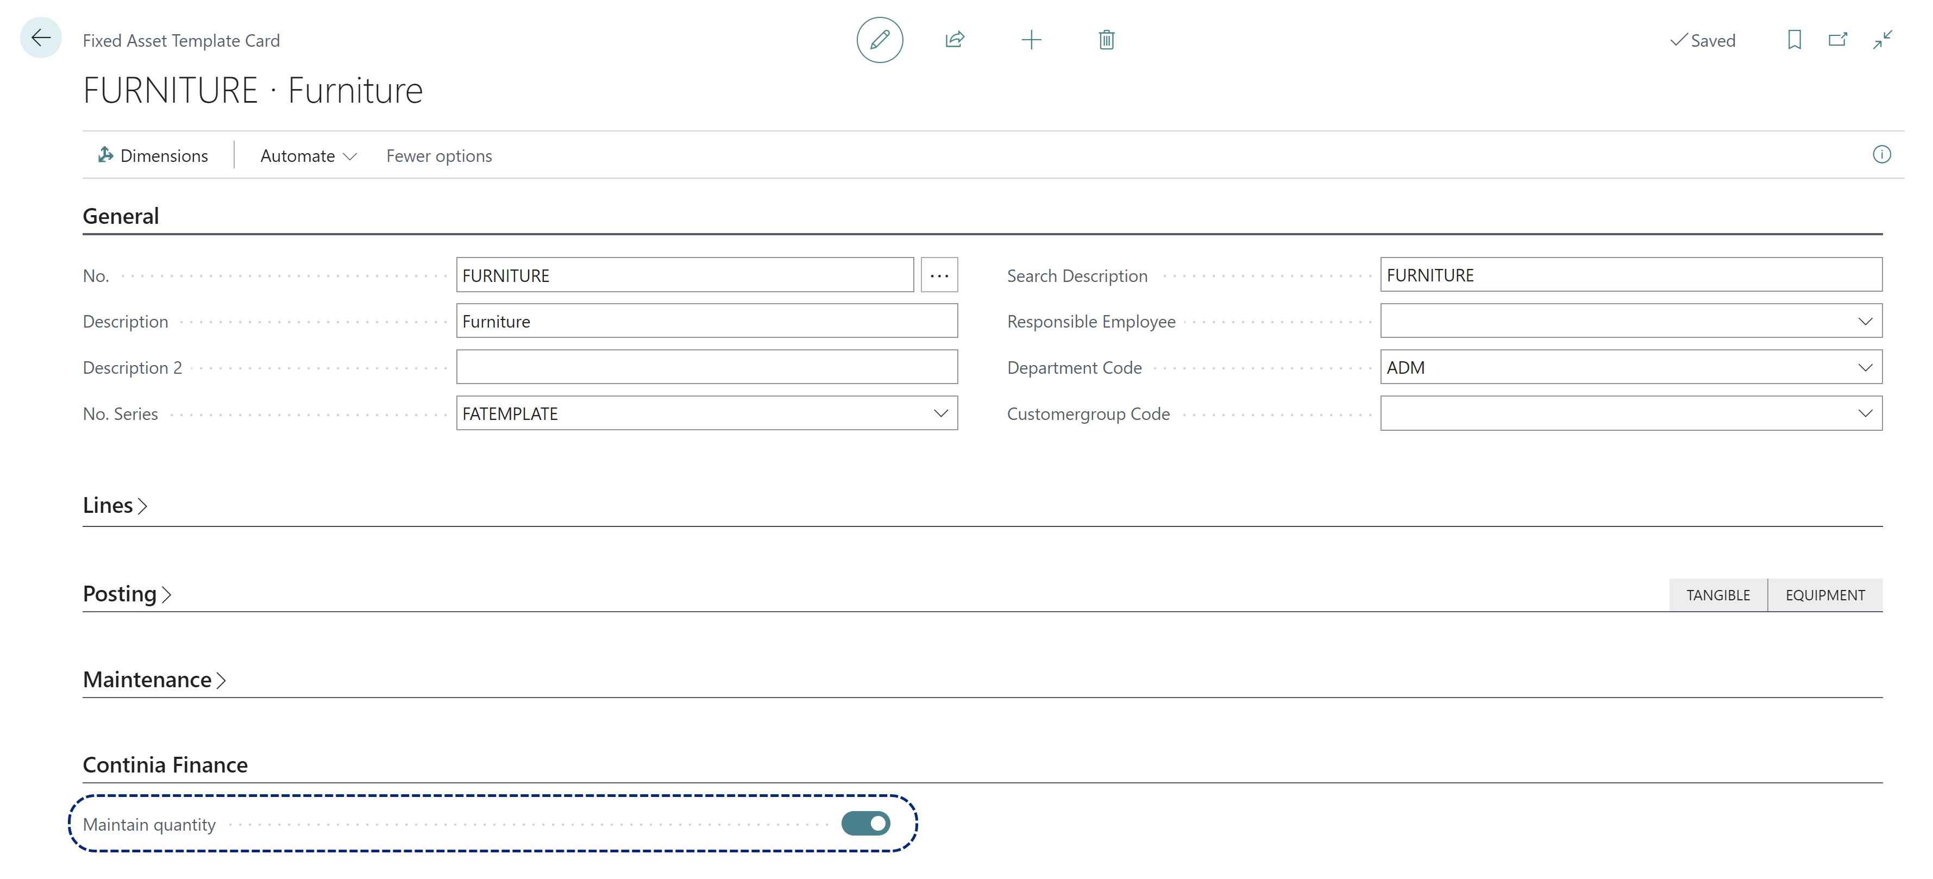Toggle the Maintain quantity switch
The image size is (1933, 879).
pyautogui.click(x=865, y=824)
